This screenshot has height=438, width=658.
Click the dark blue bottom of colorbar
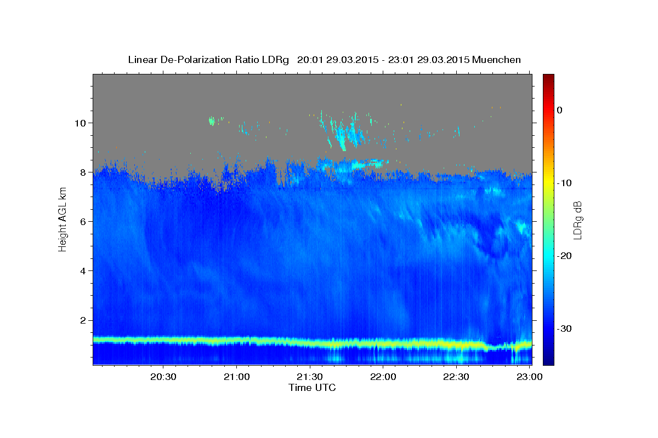[548, 360]
